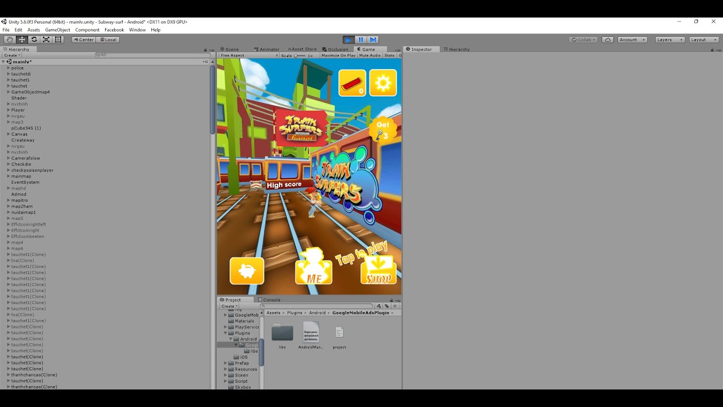
Task: Collapse the mainlv scene root
Action: pyautogui.click(x=3, y=62)
